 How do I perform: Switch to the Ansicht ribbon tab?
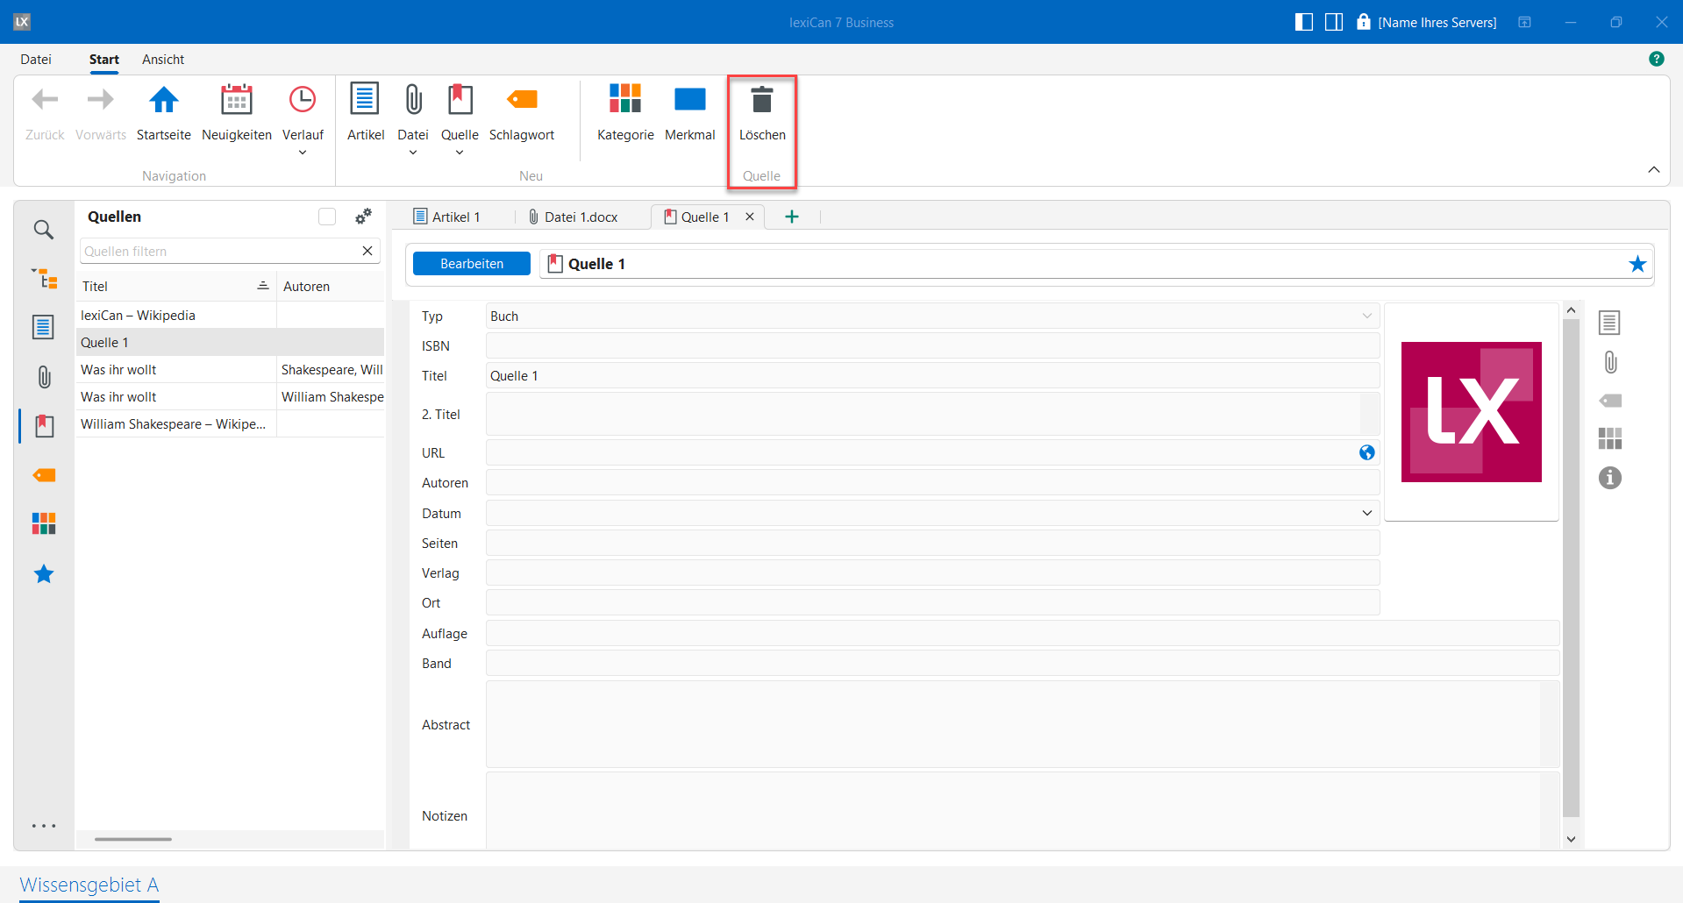[163, 60]
